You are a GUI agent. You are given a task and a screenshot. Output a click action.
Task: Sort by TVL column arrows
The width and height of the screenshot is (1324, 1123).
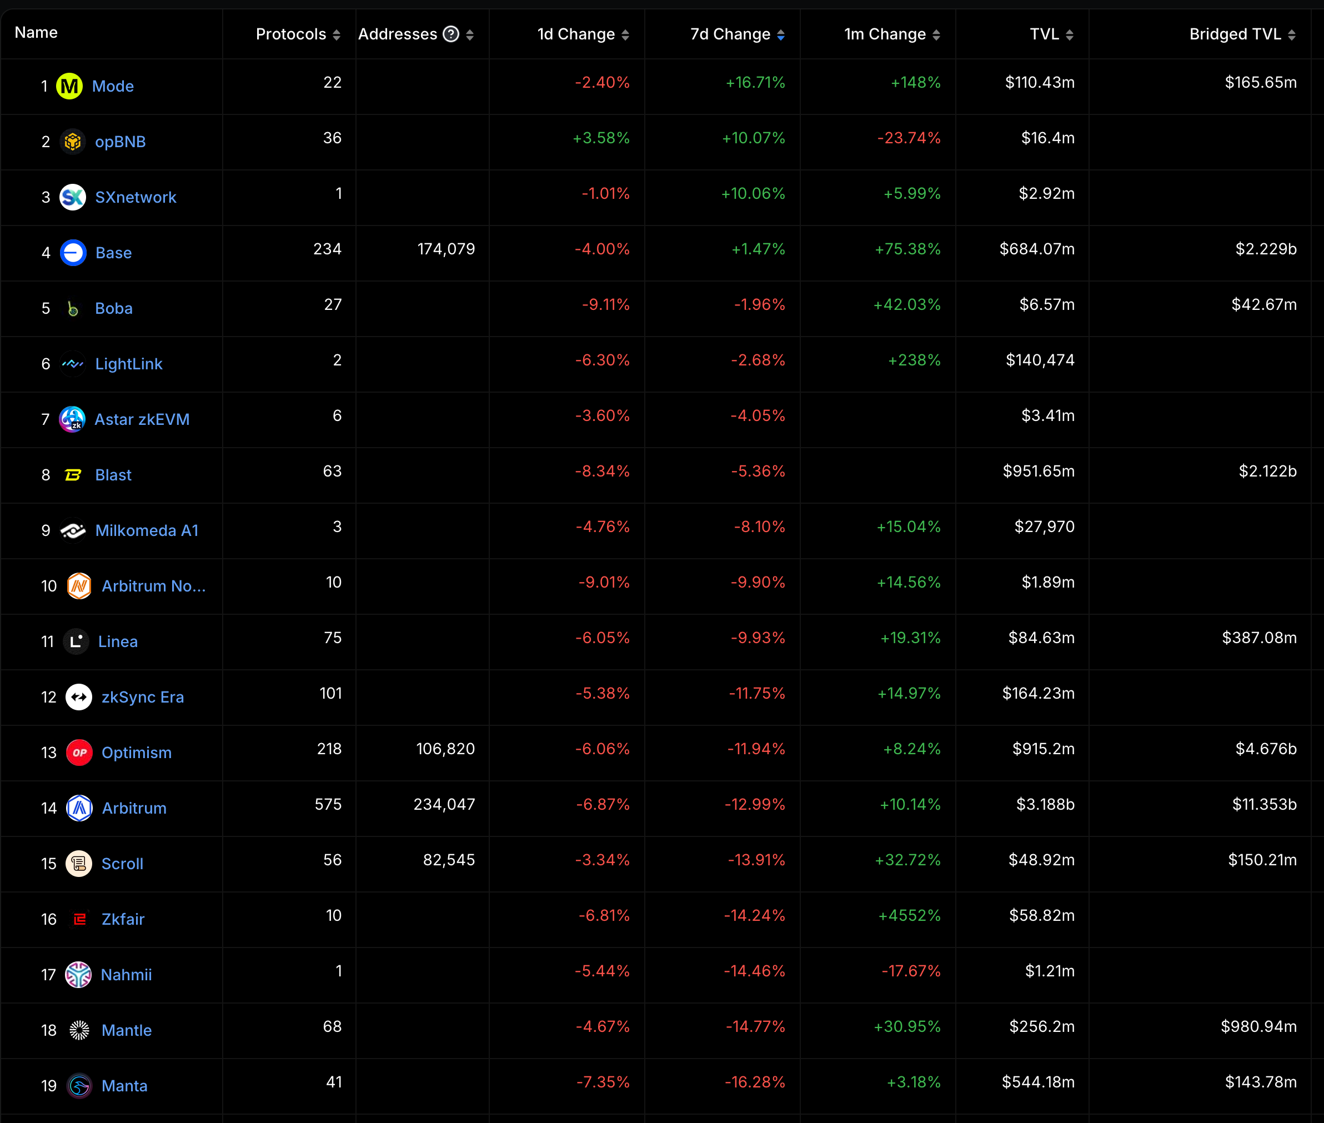1070,35
